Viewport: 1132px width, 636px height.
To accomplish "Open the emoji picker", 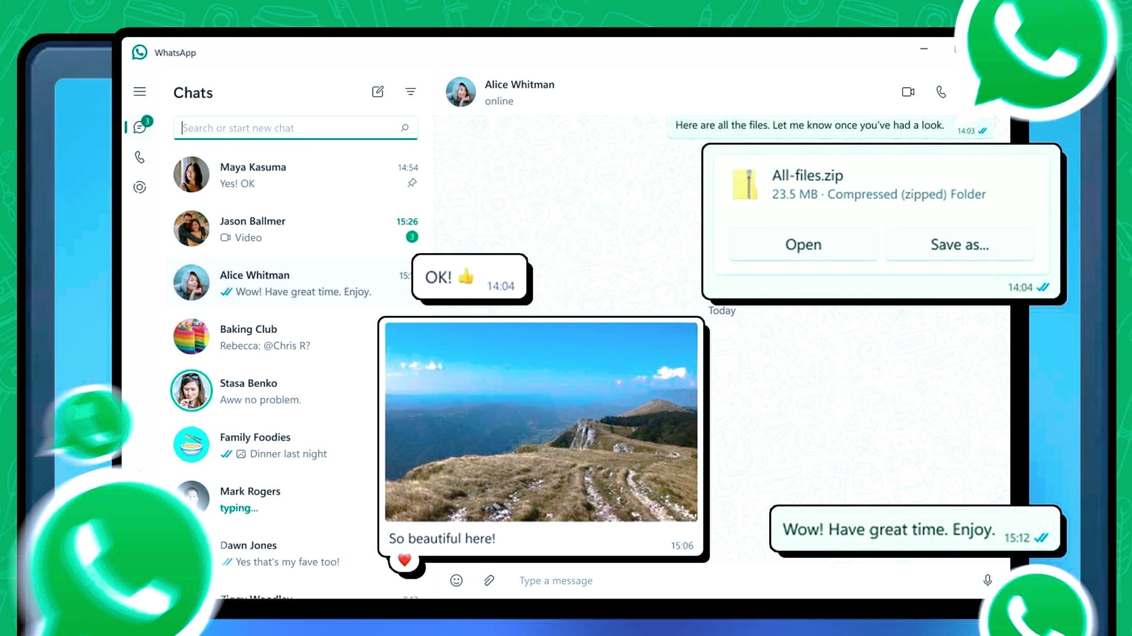I will point(457,580).
